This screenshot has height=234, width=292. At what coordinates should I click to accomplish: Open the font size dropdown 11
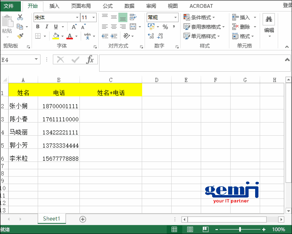tap(93, 18)
